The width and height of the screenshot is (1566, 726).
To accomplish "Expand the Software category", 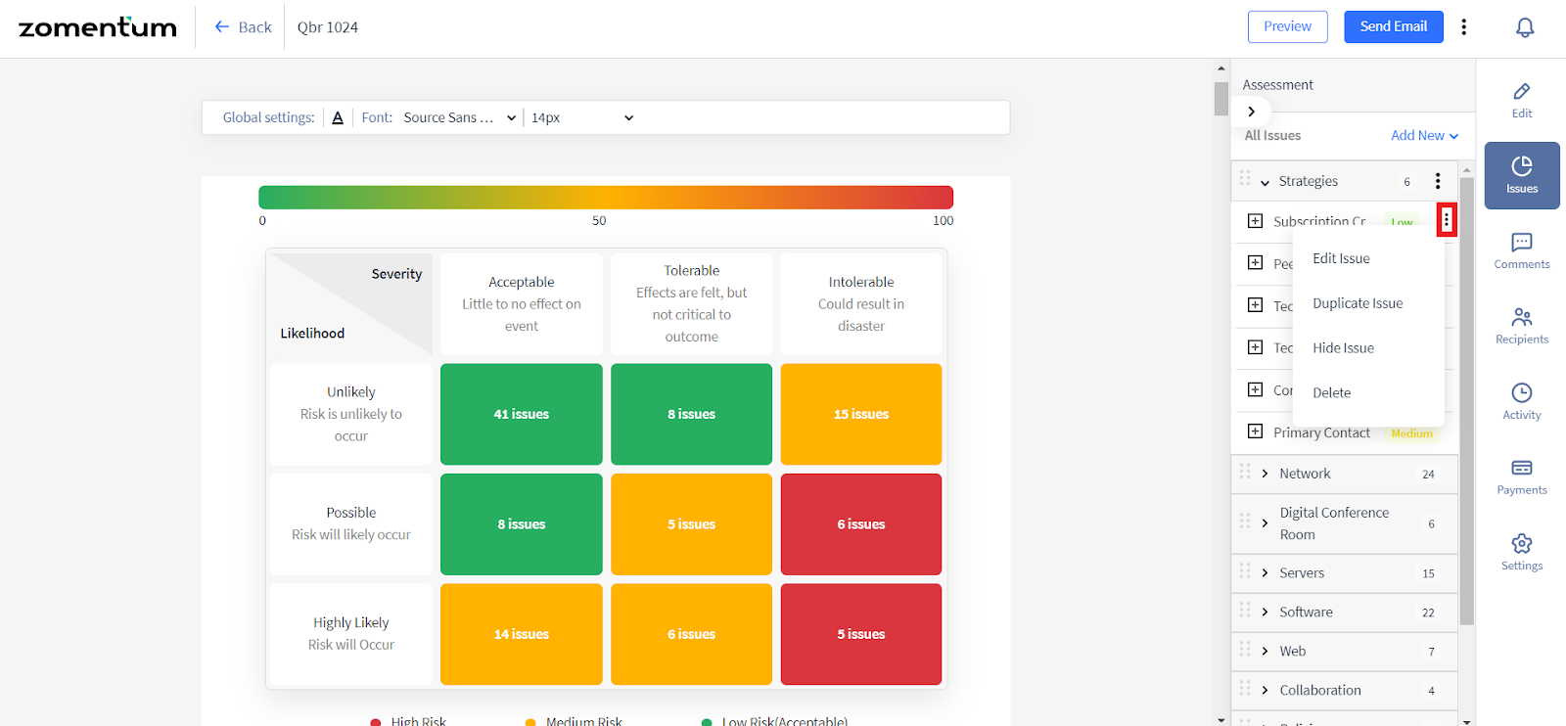I will (1265, 613).
